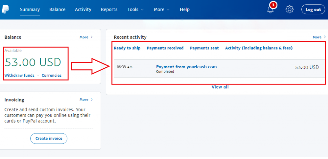Click the 06:38 AM transaction time
328x159 pixels.
[125, 67]
